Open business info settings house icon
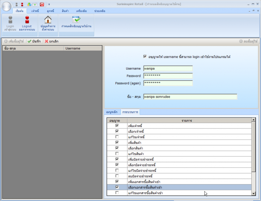261x201 pixels. click(48, 23)
